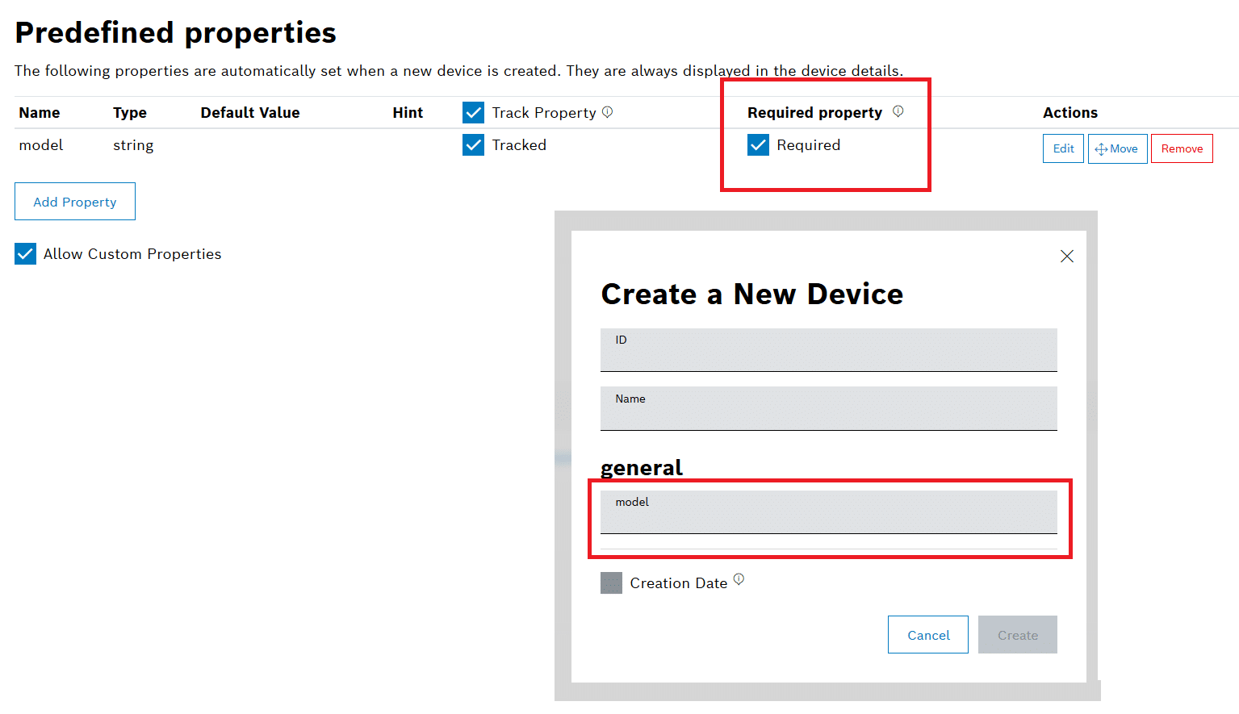Click the Create button in the dialog
Image resolution: width=1239 pixels, height=714 pixels.
pyautogui.click(x=1017, y=635)
